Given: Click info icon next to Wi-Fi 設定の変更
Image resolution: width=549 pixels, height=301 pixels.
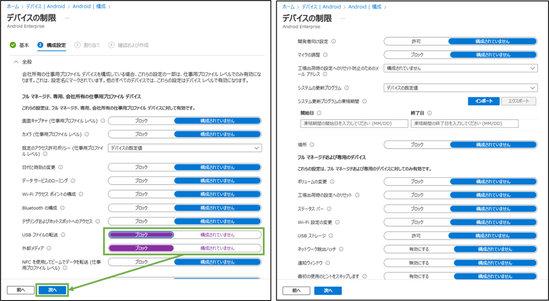Looking at the screenshot, I should (x=337, y=222).
